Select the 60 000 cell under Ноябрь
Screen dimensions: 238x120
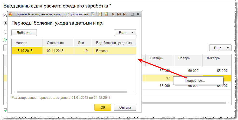(x=188, y=71)
